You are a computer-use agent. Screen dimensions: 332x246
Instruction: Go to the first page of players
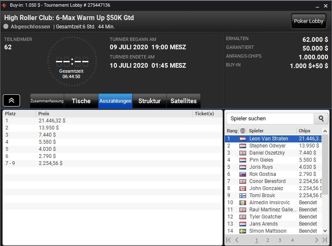(229, 240)
